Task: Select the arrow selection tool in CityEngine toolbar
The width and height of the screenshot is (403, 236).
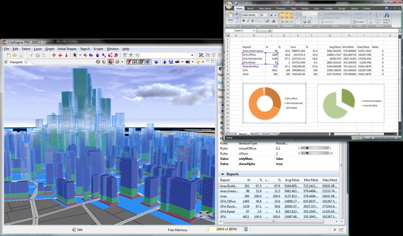Action: coord(75,55)
